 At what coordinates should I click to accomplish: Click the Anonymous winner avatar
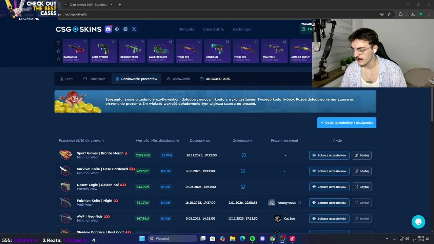click(x=272, y=203)
